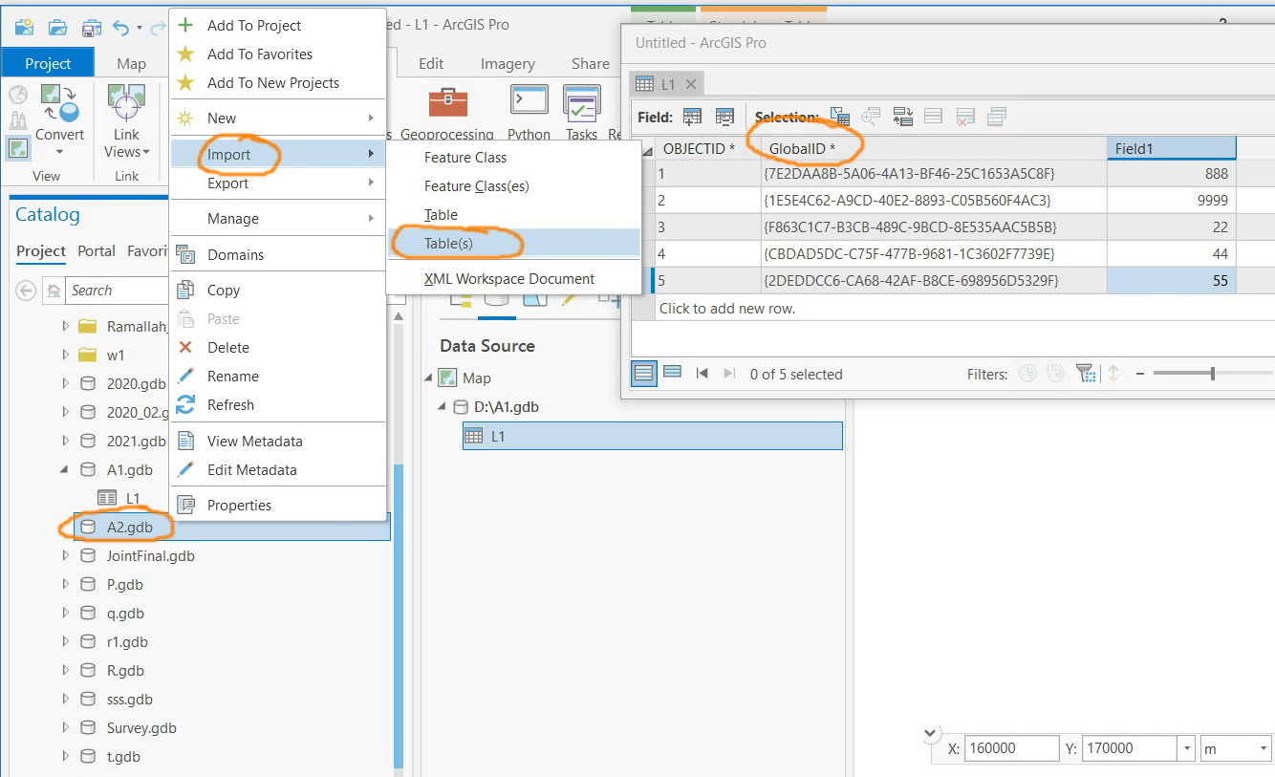Click the New Project icon in quick access toolbar
The height and width of the screenshot is (777, 1275).
24,27
